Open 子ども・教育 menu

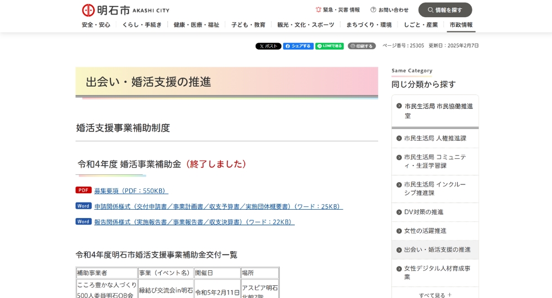[x=248, y=25]
